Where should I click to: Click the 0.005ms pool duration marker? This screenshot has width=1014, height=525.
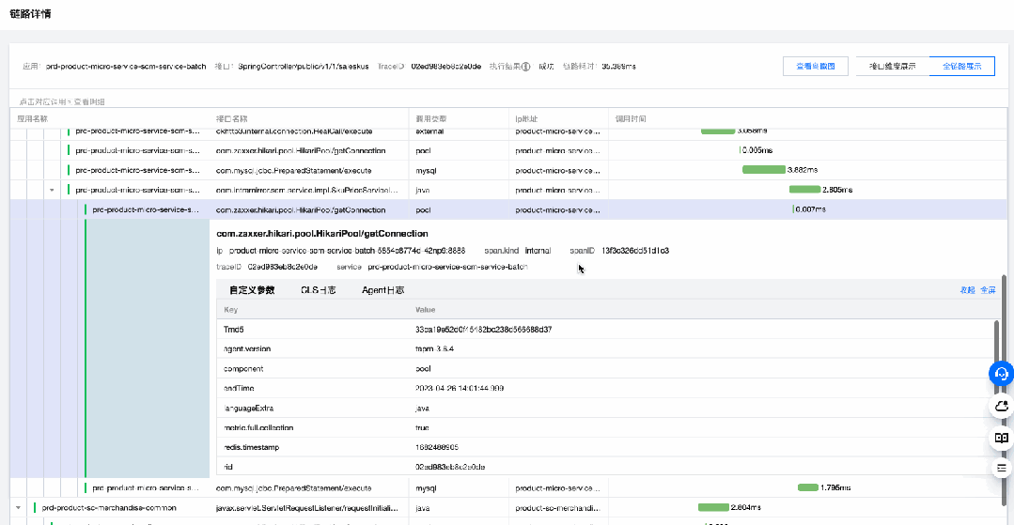(x=740, y=150)
